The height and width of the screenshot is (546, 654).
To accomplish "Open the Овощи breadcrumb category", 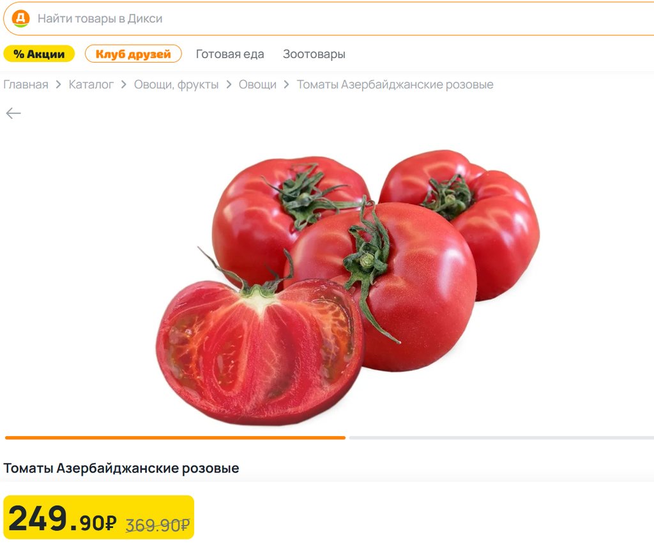I will coord(257,85).
